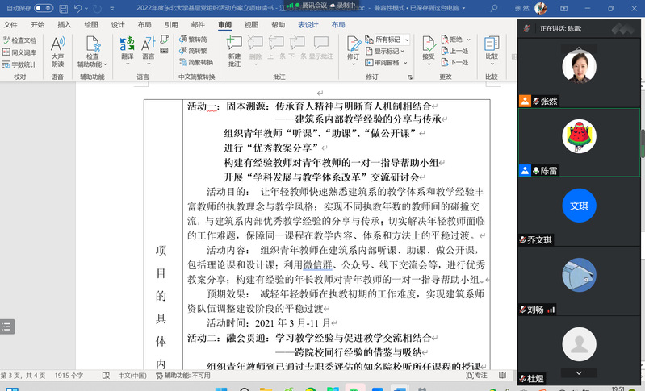The image size is (645, 391).
Task: Convert text with 简转繁 button
Action: coord(197,51)
